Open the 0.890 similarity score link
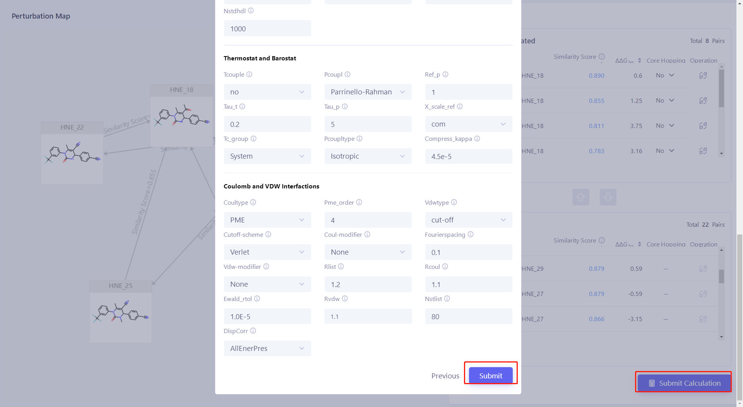This screenshot has width=743, height=407. pyautogui.click(x=596, y=75)
